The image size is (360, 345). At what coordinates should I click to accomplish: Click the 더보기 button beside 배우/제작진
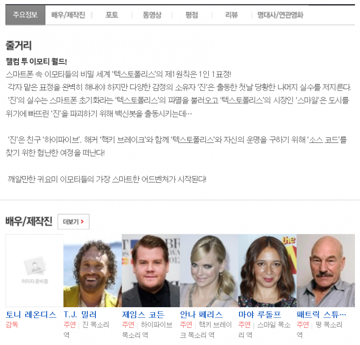pyautogui.click(x=73, y=222)
